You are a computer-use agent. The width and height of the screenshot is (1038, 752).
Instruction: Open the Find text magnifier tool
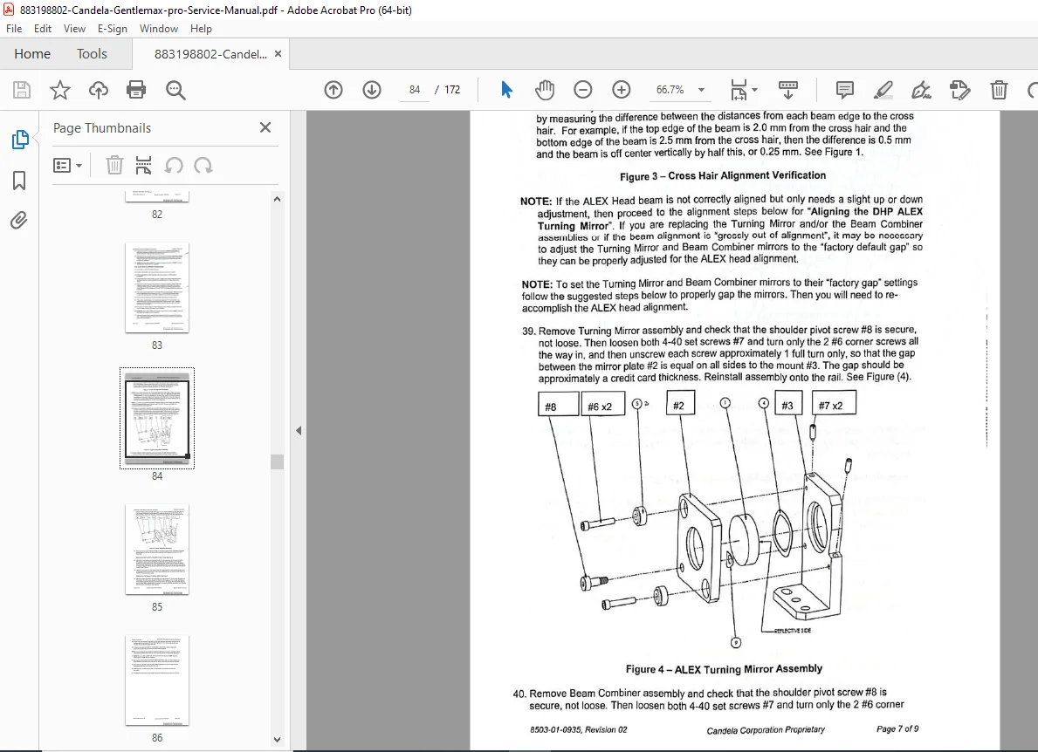[175, 90]
